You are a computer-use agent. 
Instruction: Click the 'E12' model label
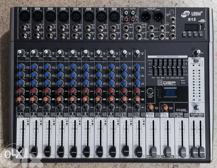click(192, 20)
